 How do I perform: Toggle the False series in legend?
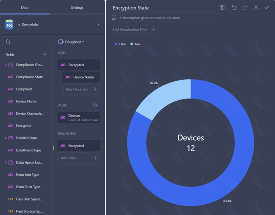pos(120,44)
